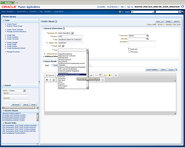Click the Export button
185x148 pixels.
tap(171, 70)
